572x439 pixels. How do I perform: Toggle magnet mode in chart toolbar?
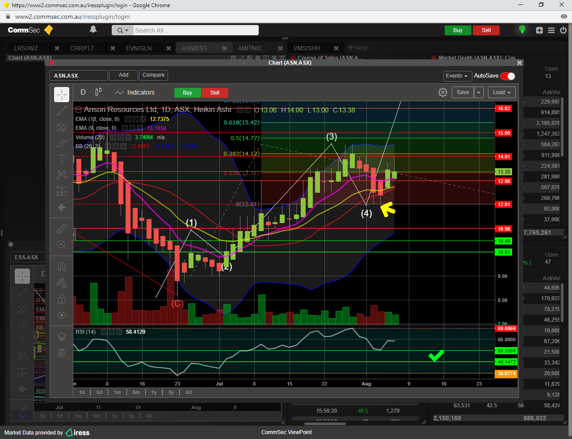click(x=62, y=267)
